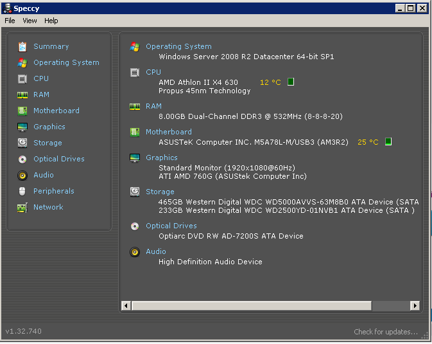Open the RAM section from sidebar
Screen dimensions: 432x344
(x=41, y=95)
